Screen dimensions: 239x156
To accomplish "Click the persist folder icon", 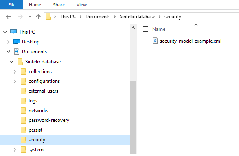I will 23,130.
